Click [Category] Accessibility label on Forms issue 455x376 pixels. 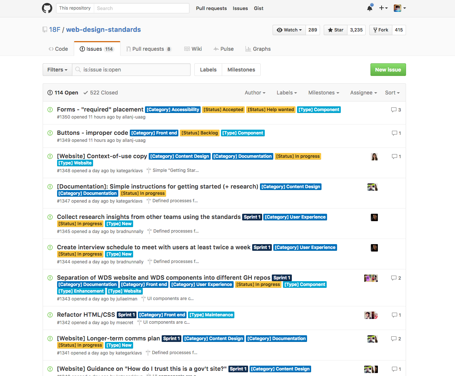click(173, 110)
